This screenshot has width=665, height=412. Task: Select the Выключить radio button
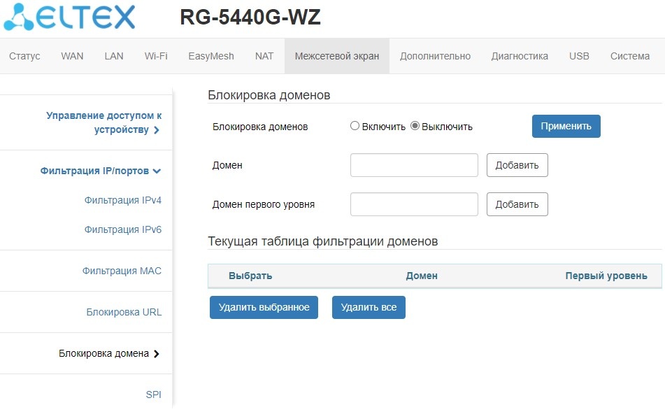[415, 127]
